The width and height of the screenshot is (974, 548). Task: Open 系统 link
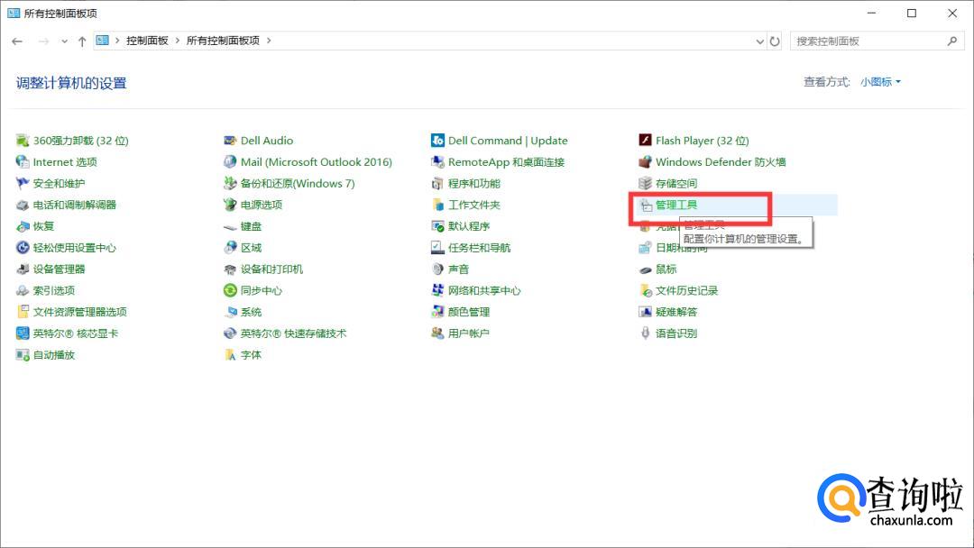tap(251, 312)
